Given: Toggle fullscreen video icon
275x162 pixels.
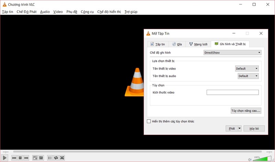Looking at the screenshot, I should (x=35, y=158).
